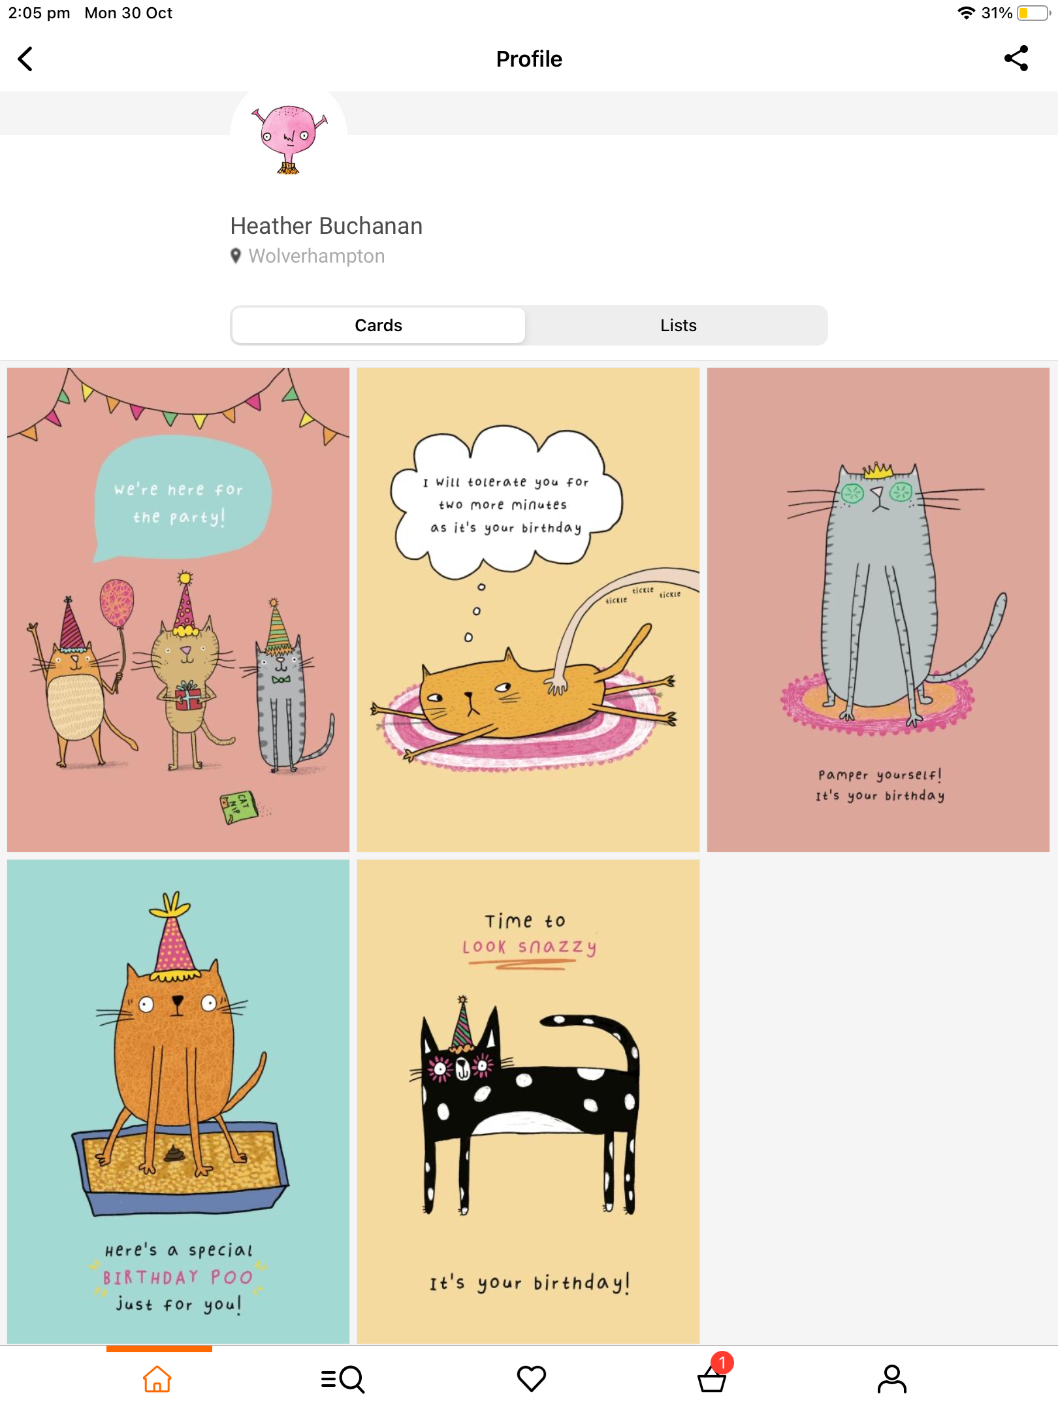The height and width of the screenshot is (1411, 1058).
Task: Open the favourites heart icon
Action: click(532, 1379)
